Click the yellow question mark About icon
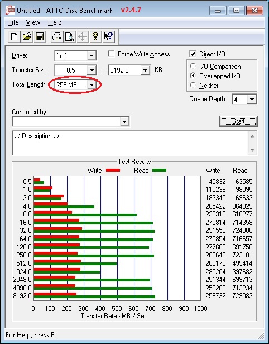269x344 pixels. coord(95,36)
